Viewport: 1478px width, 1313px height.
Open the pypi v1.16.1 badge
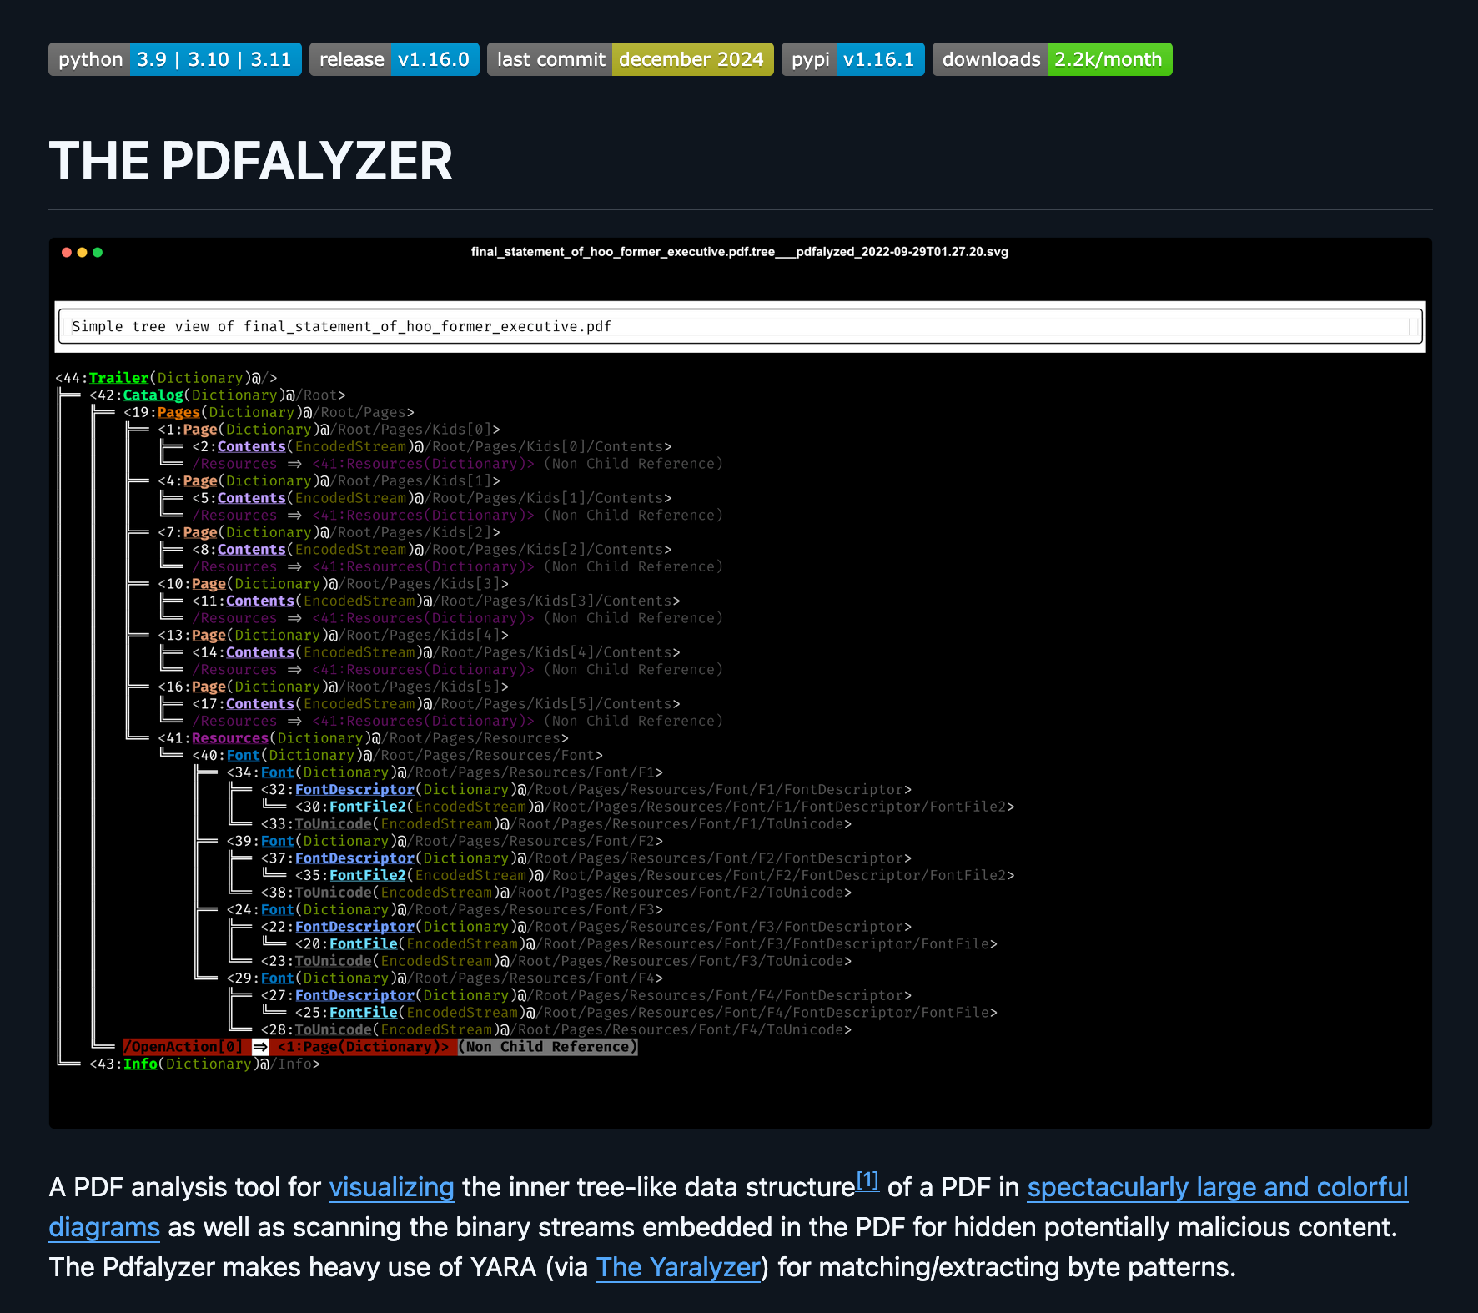click(853, 59)
